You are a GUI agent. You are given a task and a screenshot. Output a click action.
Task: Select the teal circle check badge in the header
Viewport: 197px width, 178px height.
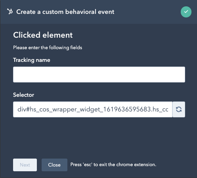click(186, 12)
